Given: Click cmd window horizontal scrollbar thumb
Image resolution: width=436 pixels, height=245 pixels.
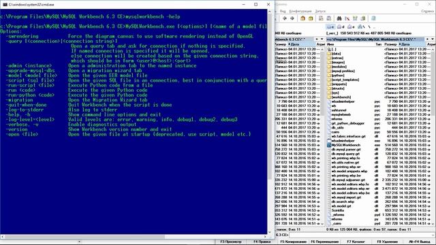Looking at the screenshot, I should coord(84,237).
